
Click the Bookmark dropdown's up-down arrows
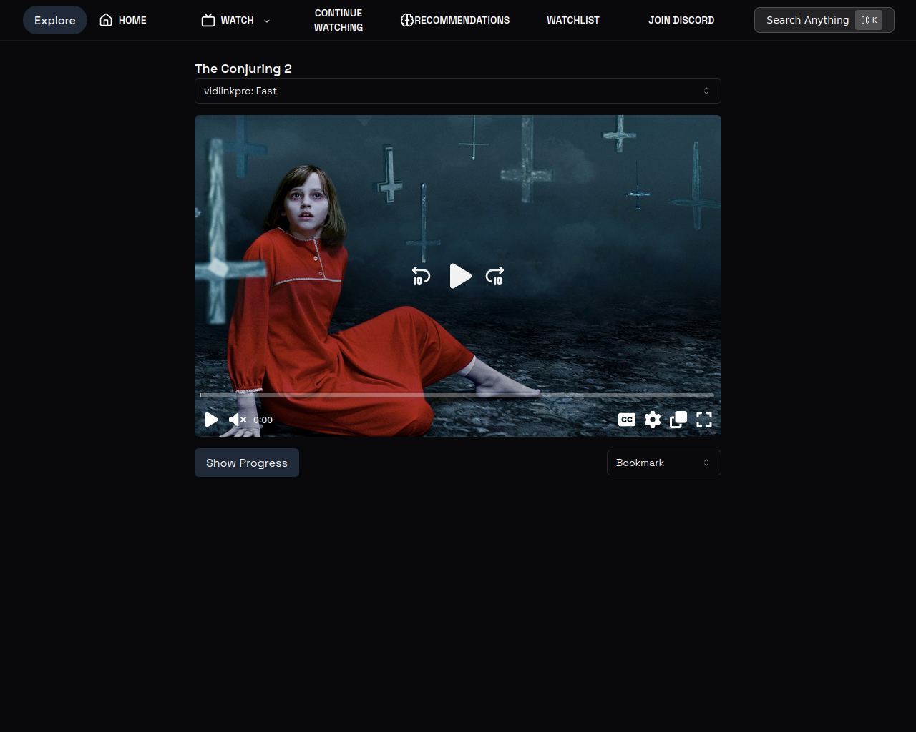click(706, 463)
